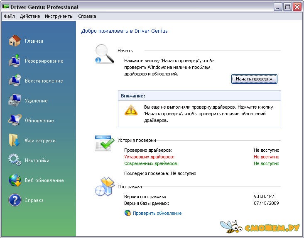Click the Версия программы label
Viewport: 304px width, 238px height.
tap(145, 197)
